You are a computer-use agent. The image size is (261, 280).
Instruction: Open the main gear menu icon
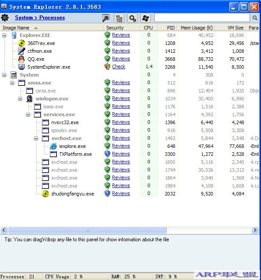coord(5,18)
